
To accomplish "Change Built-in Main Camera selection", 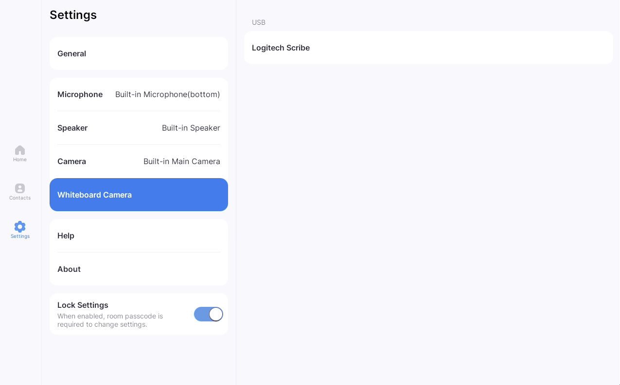I will (181, 161).
